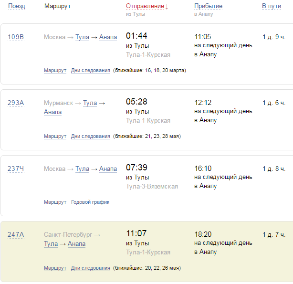
Task: Sort by Отправление column header
Action: [x=146, y=6]
